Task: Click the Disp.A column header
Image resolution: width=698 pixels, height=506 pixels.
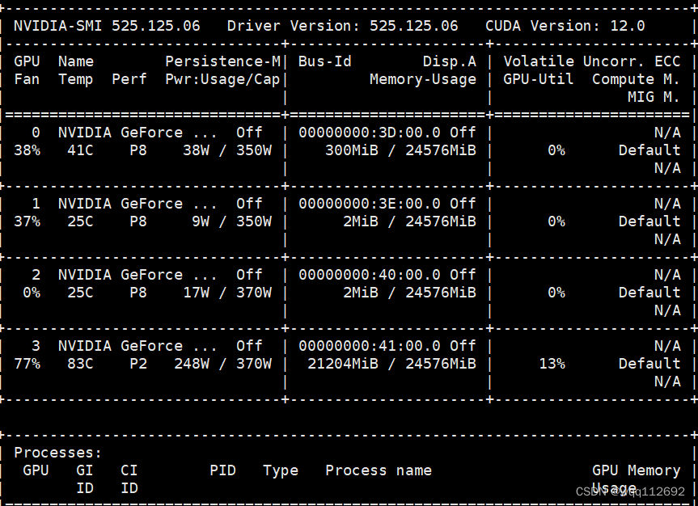Action: click(x=450, y=61)
